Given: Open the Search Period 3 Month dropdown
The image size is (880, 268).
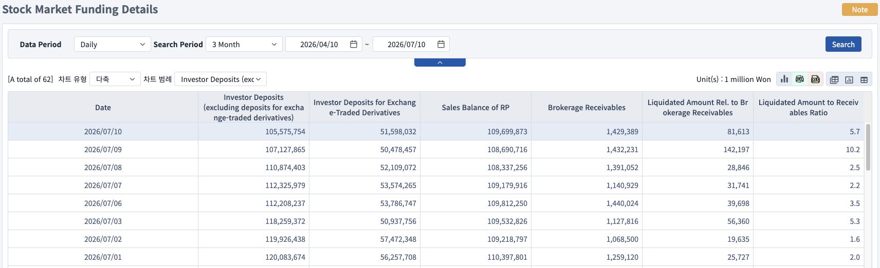Looking at the screenshot, I should [244, 44].
